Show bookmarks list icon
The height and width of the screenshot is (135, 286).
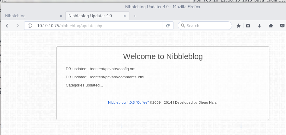[248, 26]
